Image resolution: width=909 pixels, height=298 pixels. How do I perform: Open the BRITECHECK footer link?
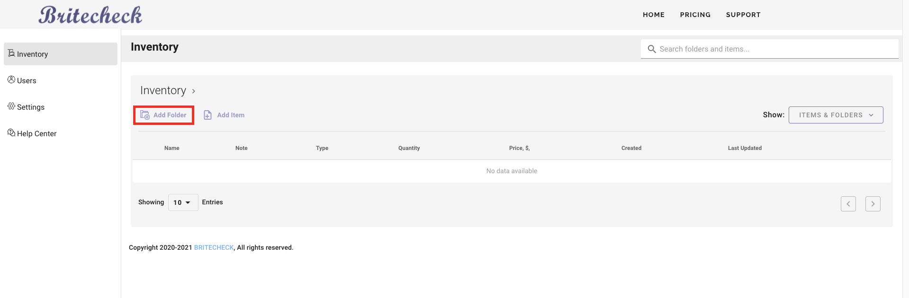[x=214, y=247]
